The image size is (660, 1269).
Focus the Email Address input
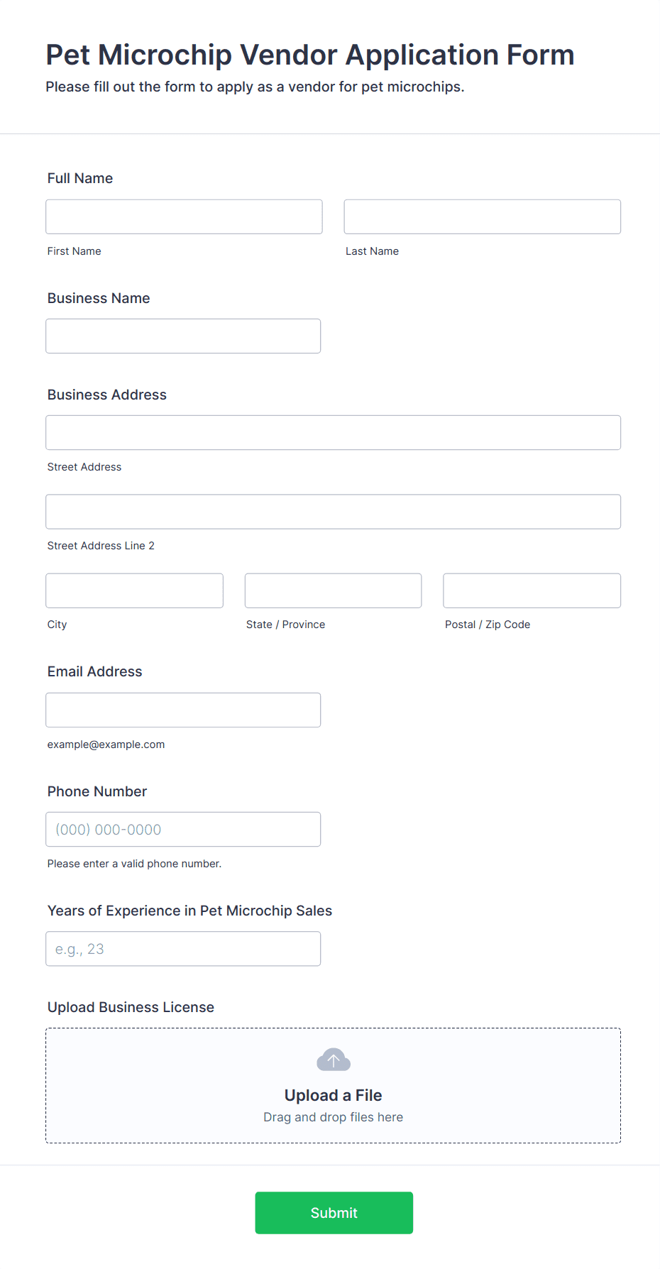point(183,710)
